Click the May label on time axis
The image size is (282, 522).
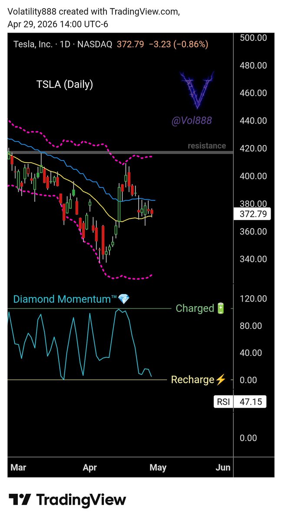click(158, 468)
